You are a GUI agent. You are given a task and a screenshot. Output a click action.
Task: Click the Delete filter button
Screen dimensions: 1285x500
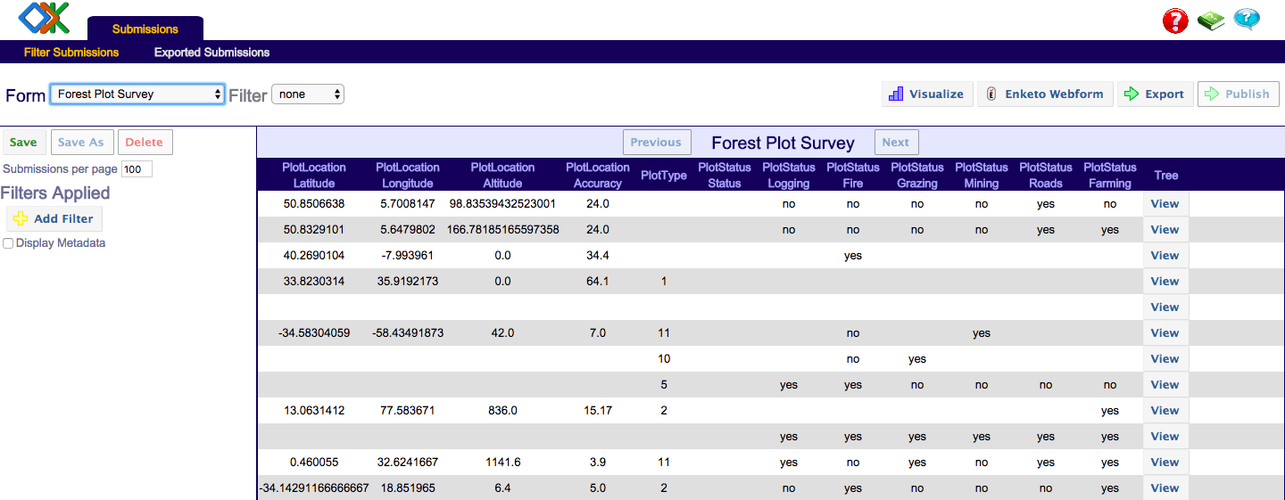coord(145,142)
